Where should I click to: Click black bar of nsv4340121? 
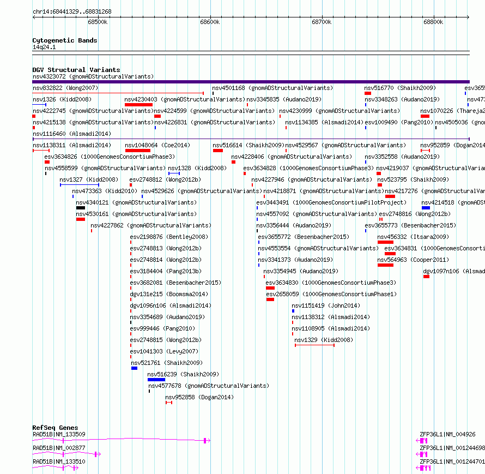click(x=81, y=208)
